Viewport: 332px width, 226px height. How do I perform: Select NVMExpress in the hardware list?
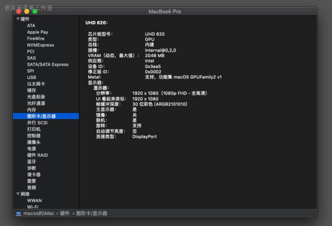point(41,45)
